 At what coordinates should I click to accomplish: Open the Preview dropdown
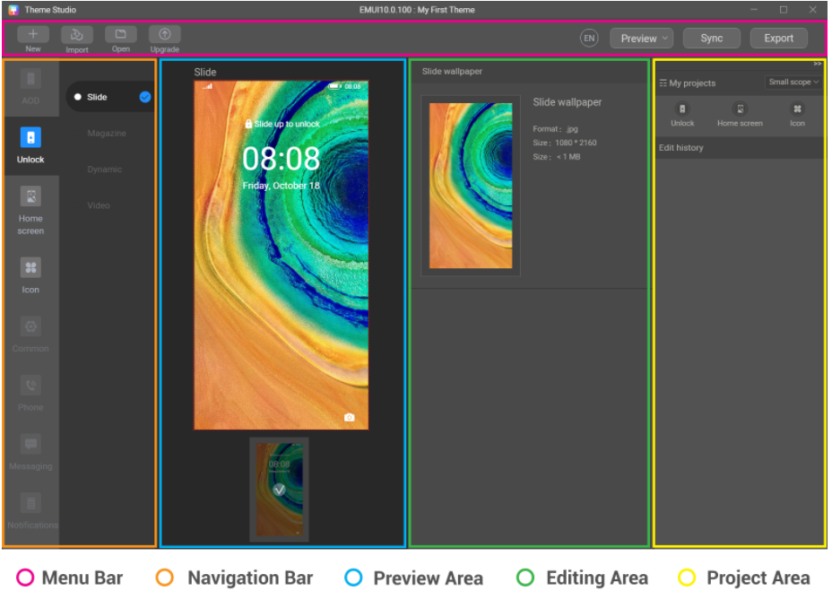(641, 38)
